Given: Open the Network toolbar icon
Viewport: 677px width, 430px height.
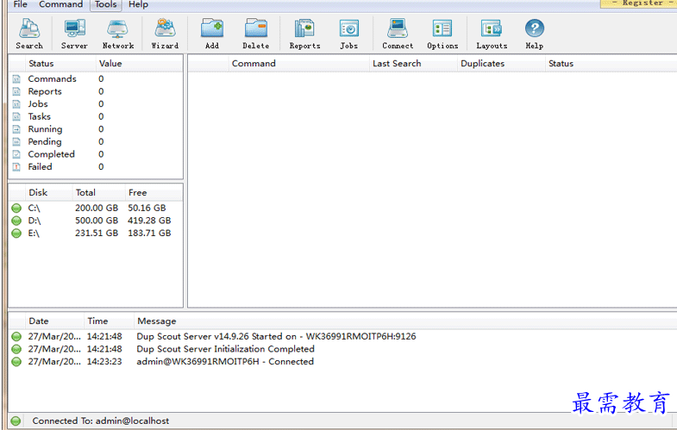Looking at the screenshot, I should pyautogui.click(x=118, y=34).
